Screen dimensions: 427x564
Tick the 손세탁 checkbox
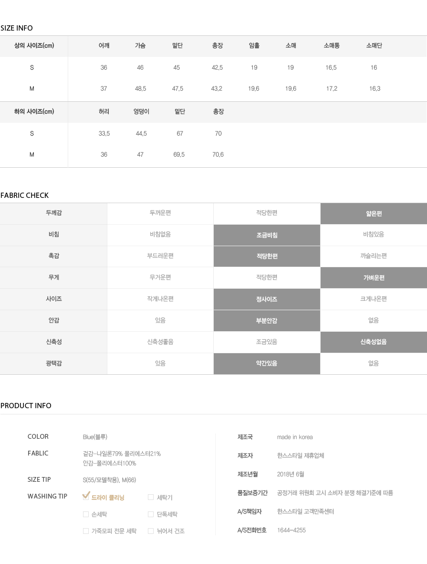tap(86, 514)
